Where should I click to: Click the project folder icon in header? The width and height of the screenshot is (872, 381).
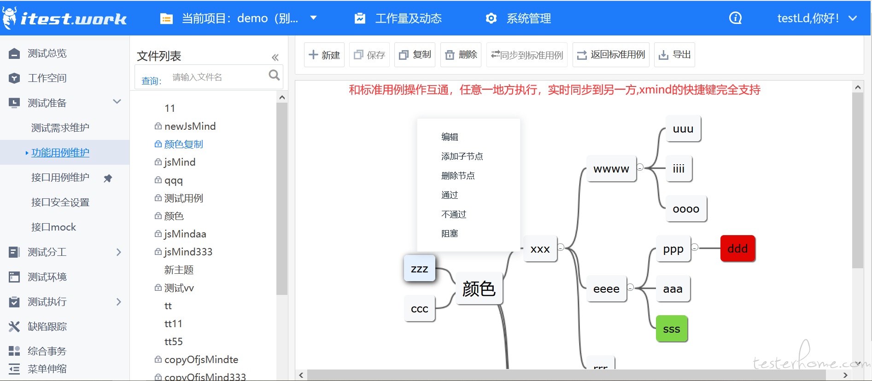point(166,19)
